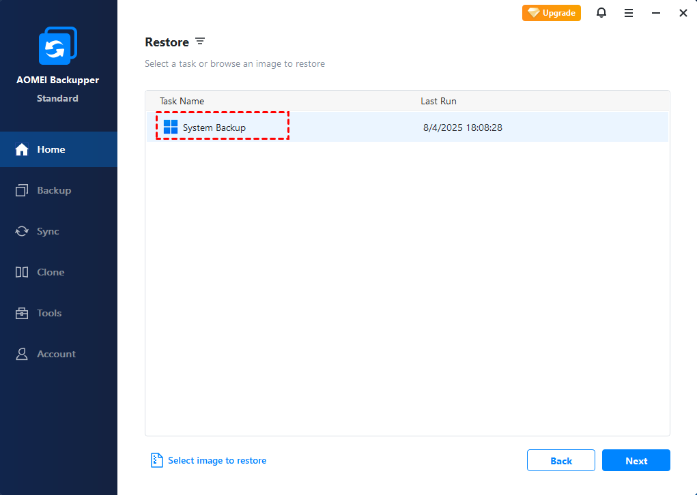Open the Sync section

coord(48,231)
